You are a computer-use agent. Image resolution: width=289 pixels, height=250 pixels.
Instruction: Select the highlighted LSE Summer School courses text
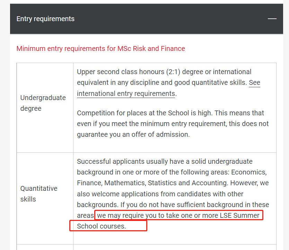178,215
